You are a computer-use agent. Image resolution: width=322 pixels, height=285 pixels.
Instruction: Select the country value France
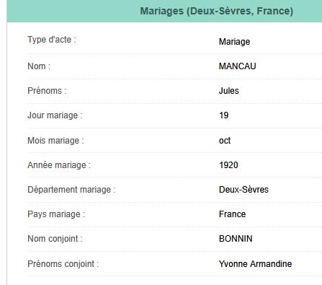click(233, 214)
